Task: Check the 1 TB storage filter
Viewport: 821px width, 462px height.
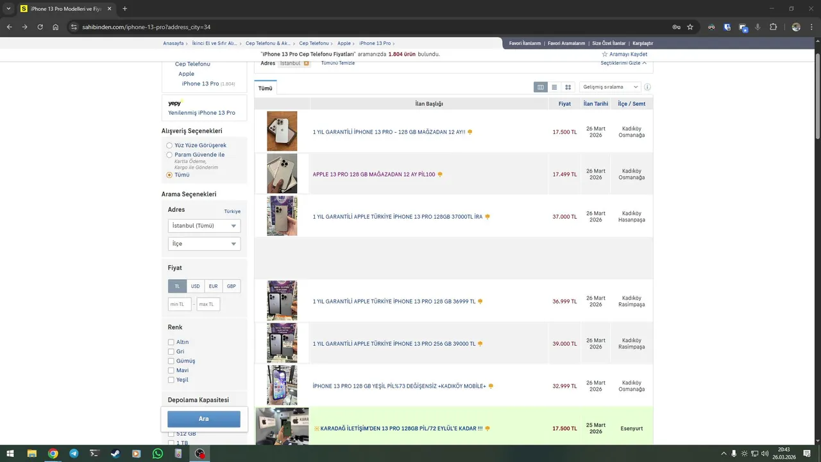Action: click(x=171, y=443)
